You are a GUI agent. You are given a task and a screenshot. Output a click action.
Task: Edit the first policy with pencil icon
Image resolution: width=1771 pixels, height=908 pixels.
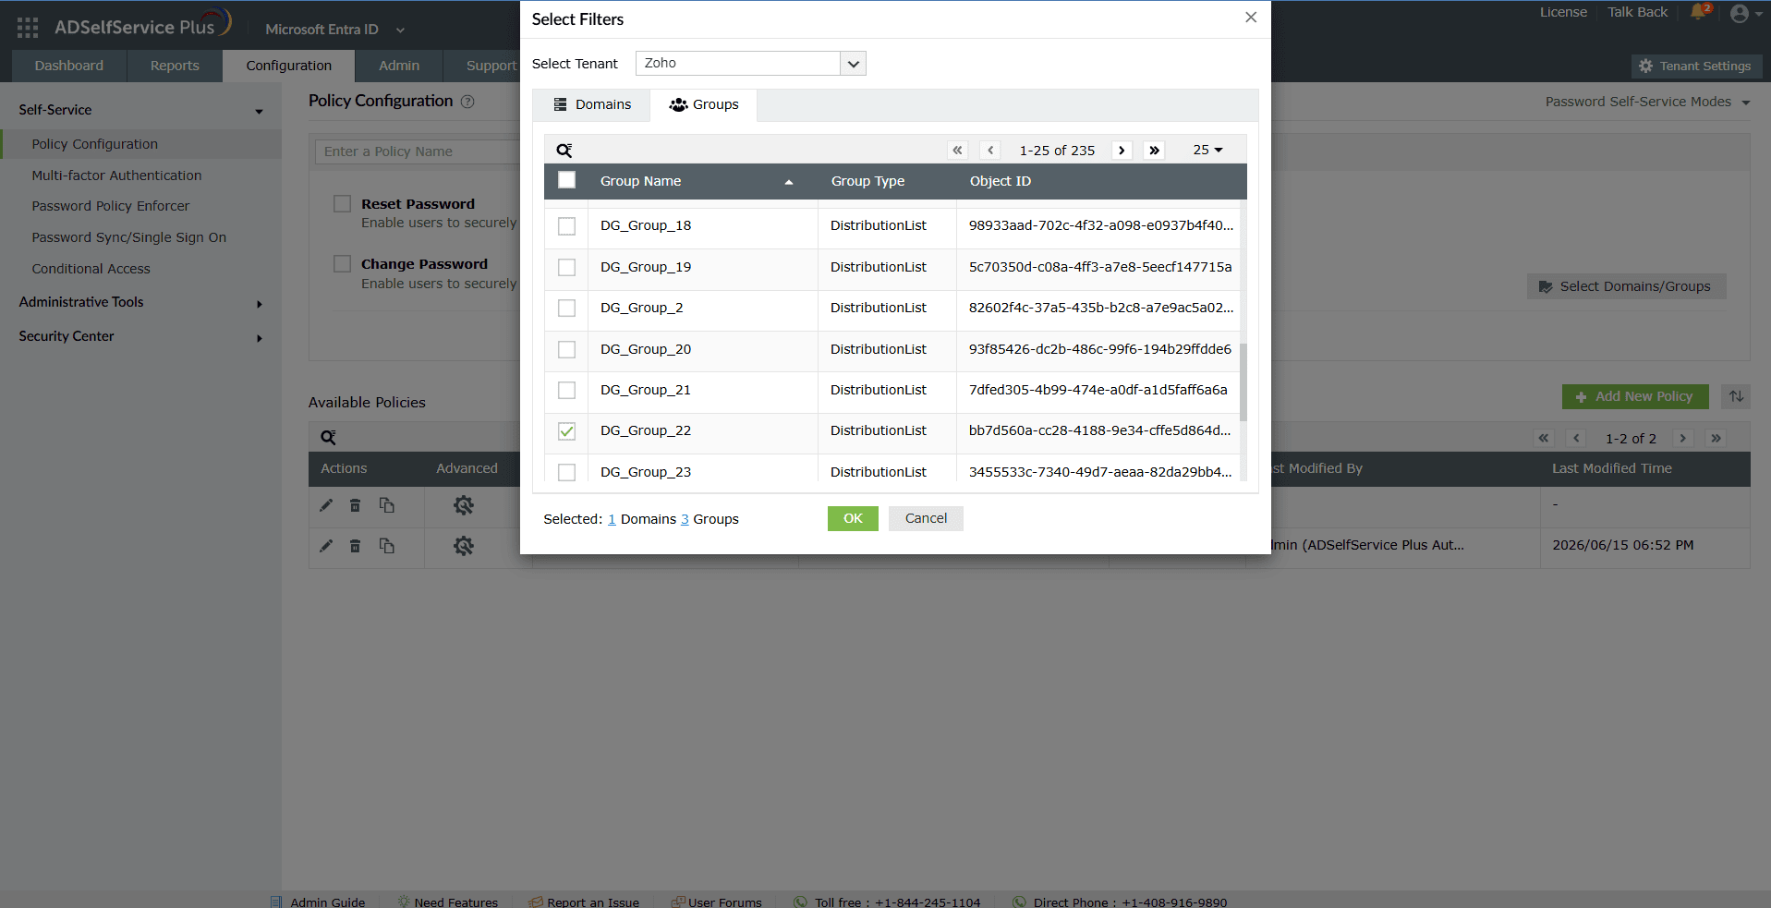tap(326, 505)
